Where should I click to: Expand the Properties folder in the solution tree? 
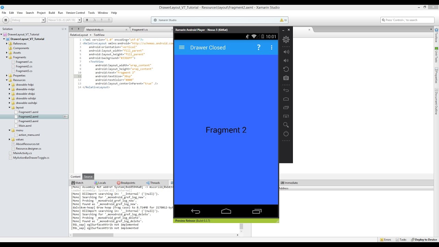tap(7, 75)
